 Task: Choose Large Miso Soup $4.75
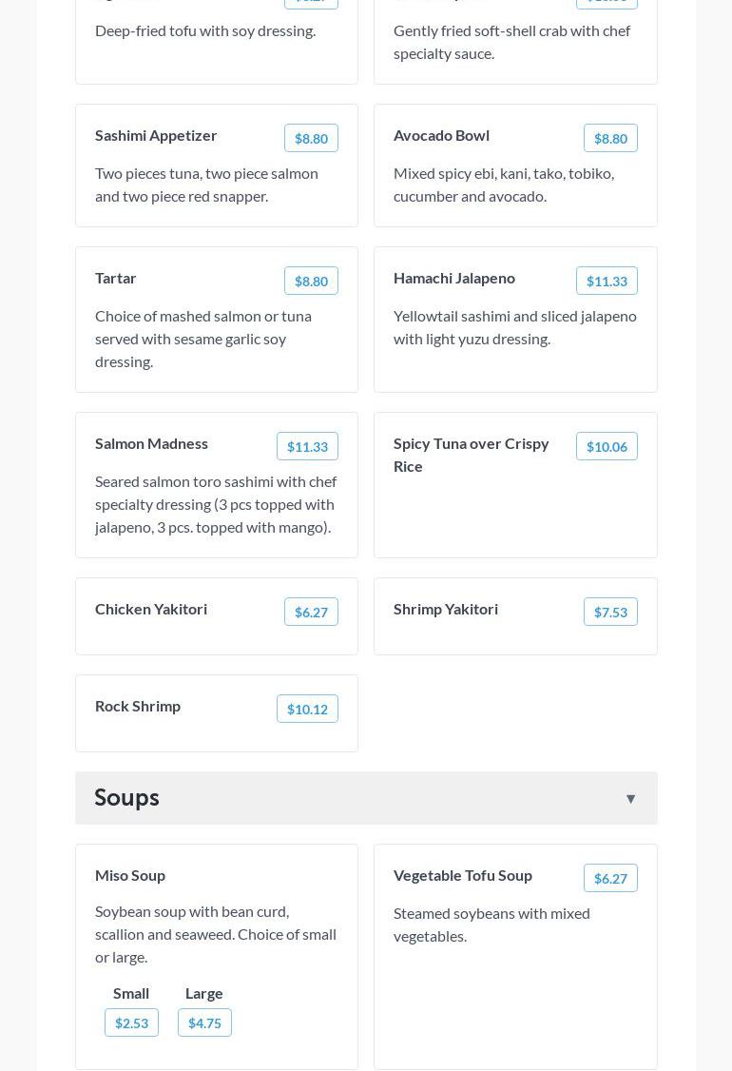point(204,1022)
